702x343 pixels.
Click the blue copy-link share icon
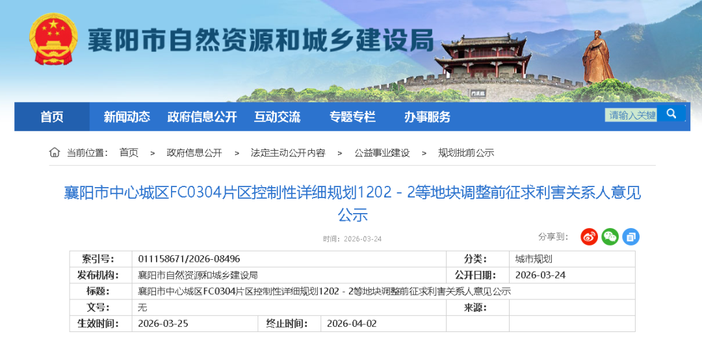[x=630, y=236]
